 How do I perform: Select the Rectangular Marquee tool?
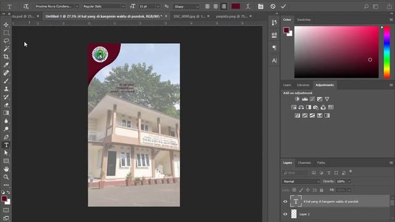click(6, 33)
